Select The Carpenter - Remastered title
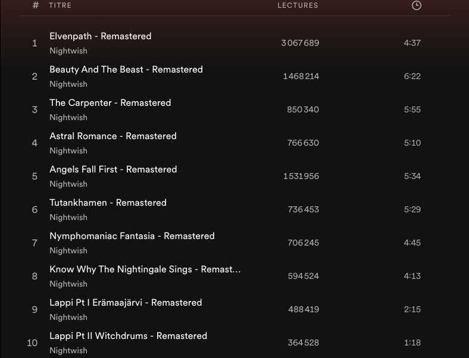This screenshot has width=469, height=358. (x=110, y=103)
